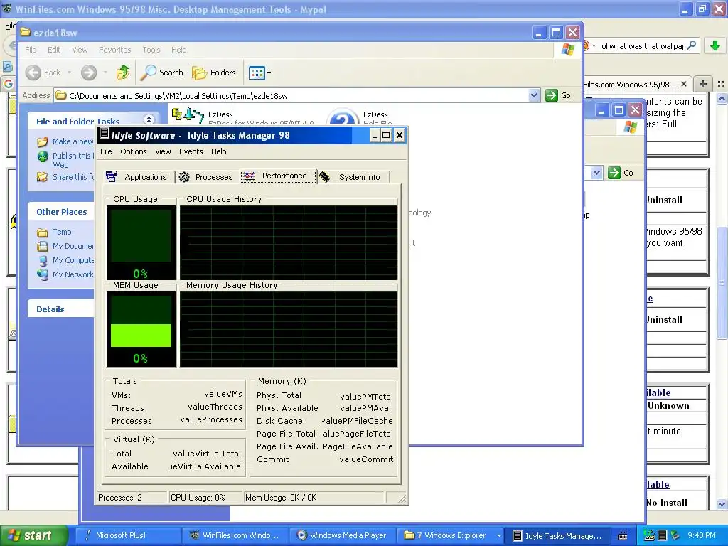Click the valuePMTotal memory value
This screenshot has width=728, height=546.
366,397
